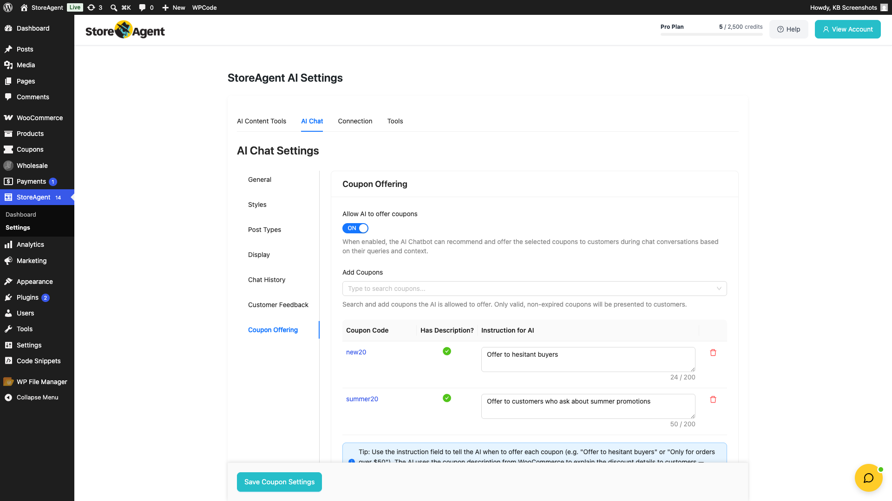Click the credits usage progress bar
This screenshot has width=892, height=501.
click(x=711, y=34)
